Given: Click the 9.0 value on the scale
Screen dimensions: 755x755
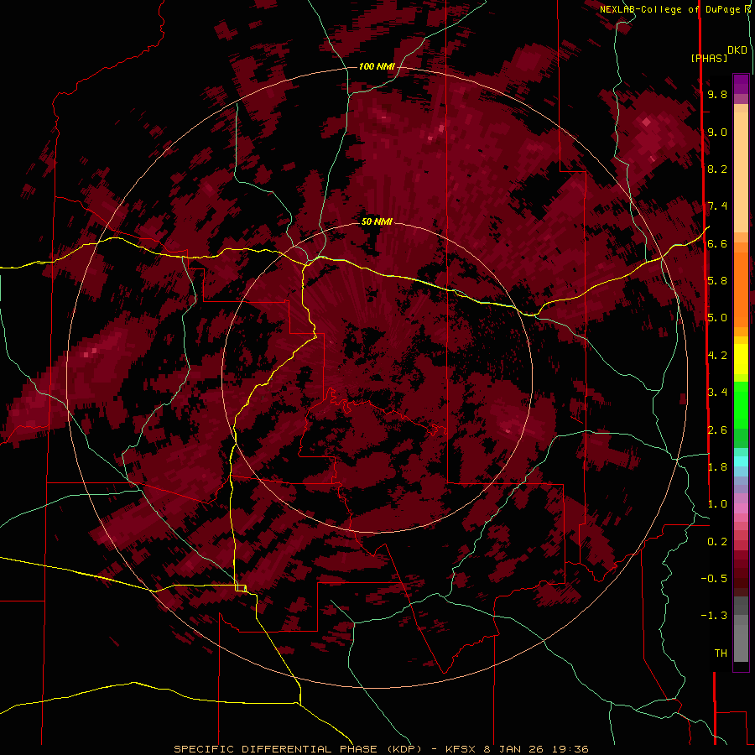Looking at the screenshot, I should pos(717,132).
